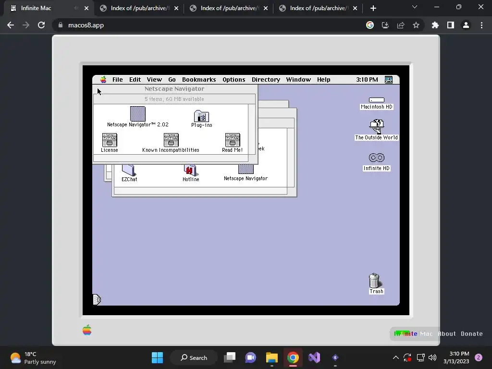Select the Known Incompatibilities document icon
This screenshot has width=492, height=369.
pyautogui.click(x=171, y=140)
